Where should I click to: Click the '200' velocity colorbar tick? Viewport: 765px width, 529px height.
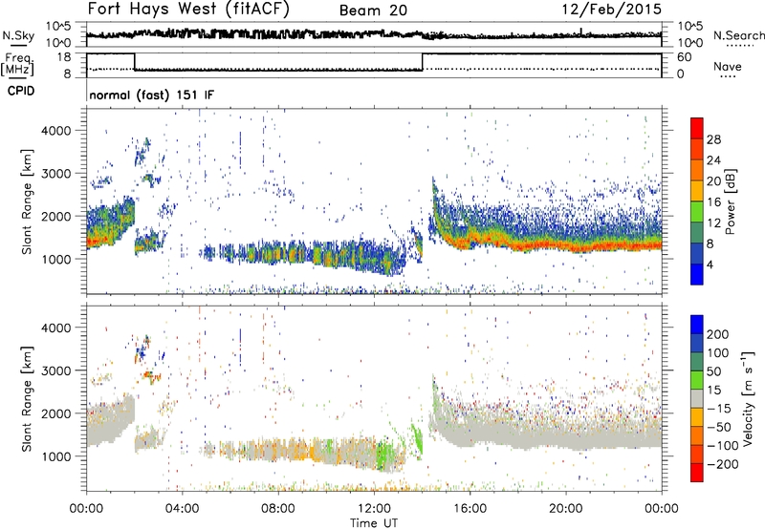[x=718, y=334]
